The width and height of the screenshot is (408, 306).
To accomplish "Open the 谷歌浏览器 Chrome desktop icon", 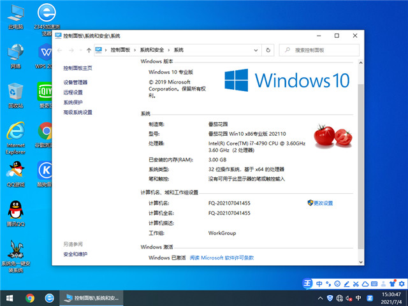I will 45,135.
